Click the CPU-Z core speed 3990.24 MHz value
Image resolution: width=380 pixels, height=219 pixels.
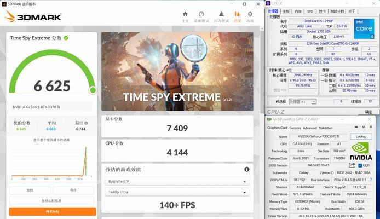click(303, 75)
